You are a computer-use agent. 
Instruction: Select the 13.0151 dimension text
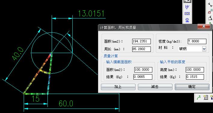pyautogui.click(x=91, y=13)
